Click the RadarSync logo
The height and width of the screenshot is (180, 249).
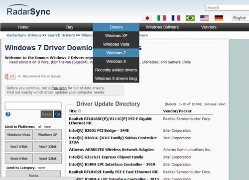[x=28, y=10]
